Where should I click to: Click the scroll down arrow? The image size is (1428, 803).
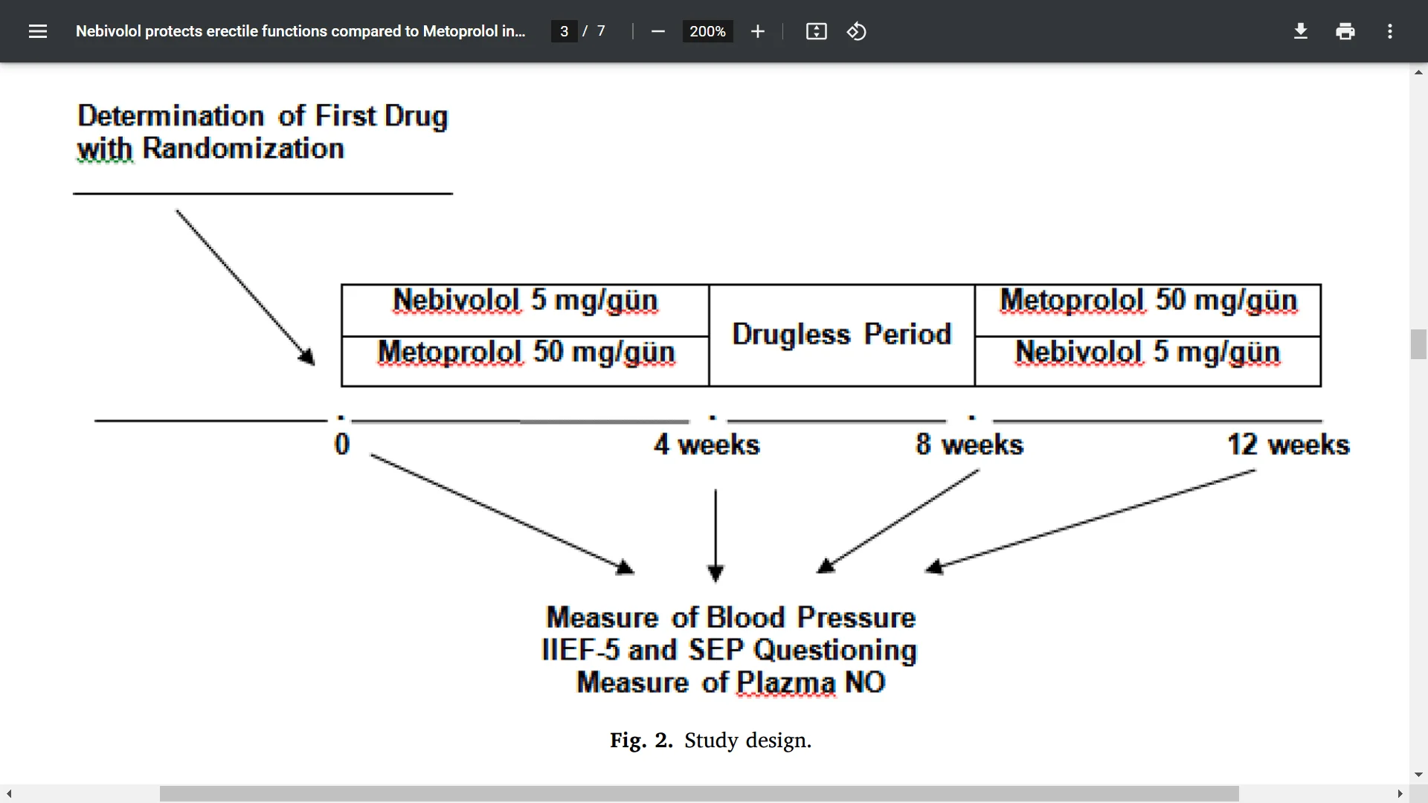tap(1418, 775)
